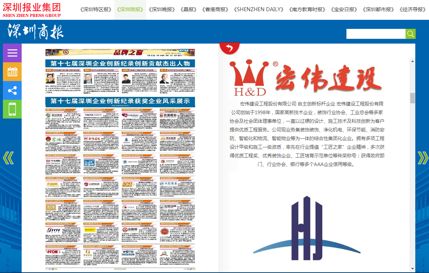Open the purple hamburger menu in the sidebar
The image size is (429, 273).
click(12, 53)
